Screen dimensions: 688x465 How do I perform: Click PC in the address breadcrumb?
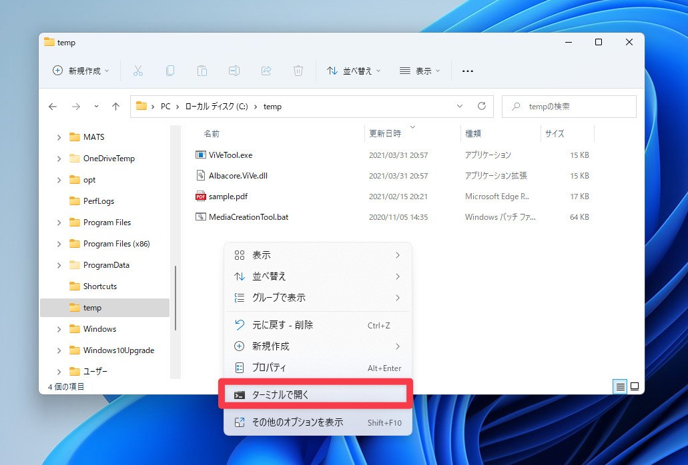point(165,107)
